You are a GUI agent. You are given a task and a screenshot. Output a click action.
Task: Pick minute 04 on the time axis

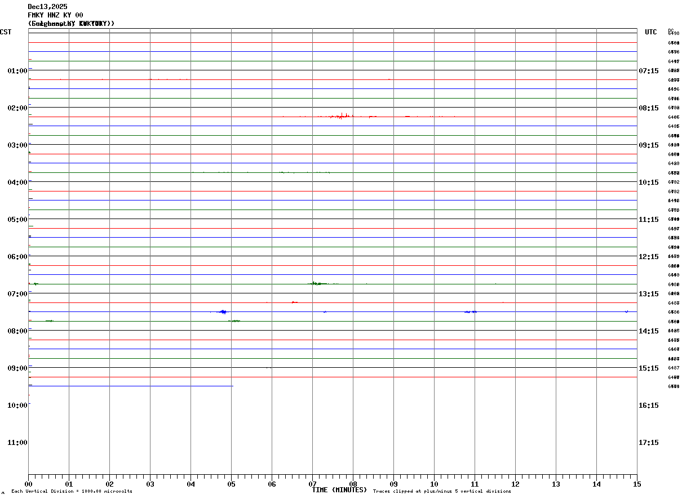pyautogui.click(x=191, y=484)
